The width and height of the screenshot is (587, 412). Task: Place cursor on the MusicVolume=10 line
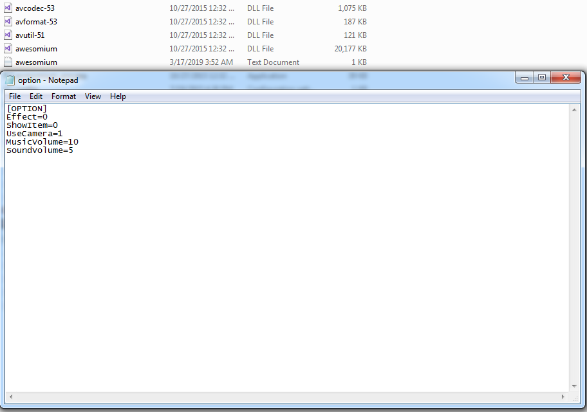[x=42, y=142]
